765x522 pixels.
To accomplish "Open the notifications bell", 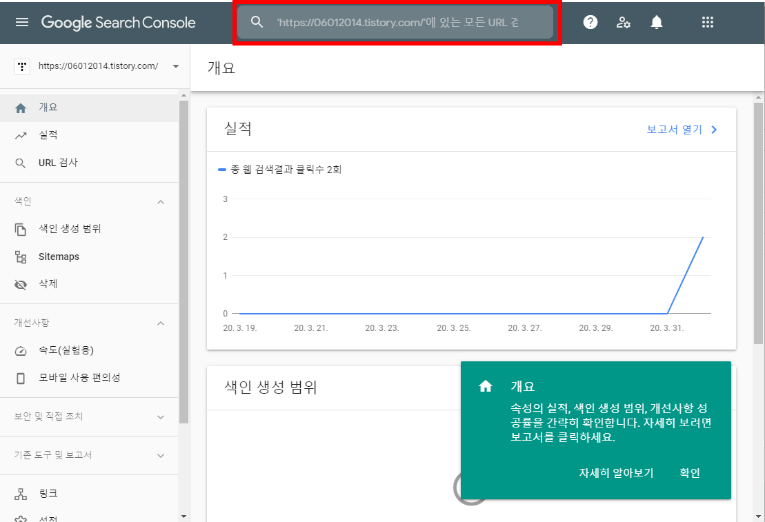I will [x=657, y=22].
